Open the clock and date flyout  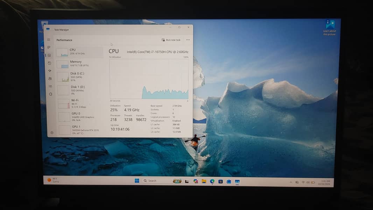325,182
